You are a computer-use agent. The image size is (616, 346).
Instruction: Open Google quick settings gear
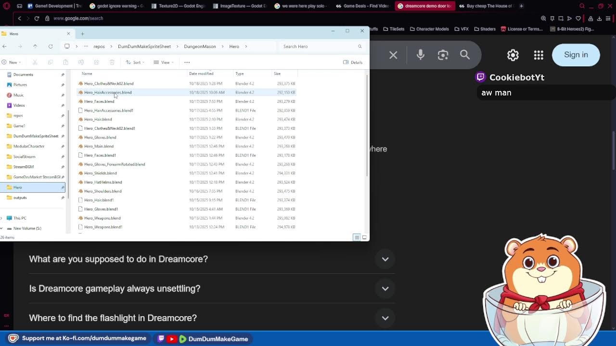point(513,55)
